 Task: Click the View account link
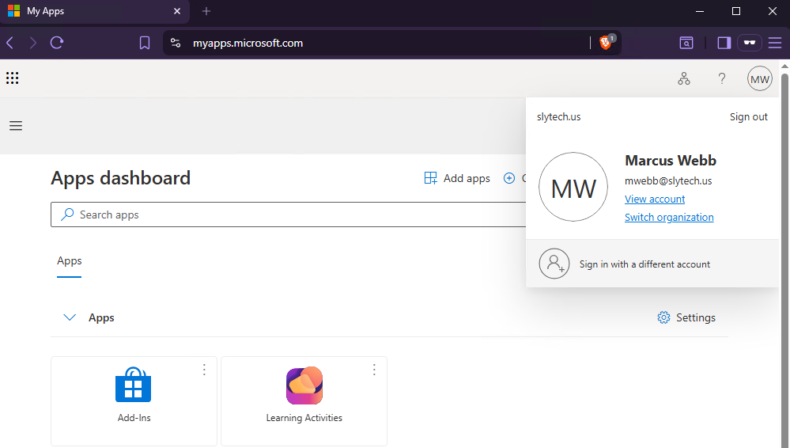click(x=655, y=199)
